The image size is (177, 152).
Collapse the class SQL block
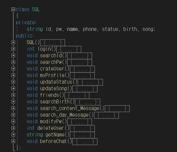pyautogui.click(x=13, y=9)
